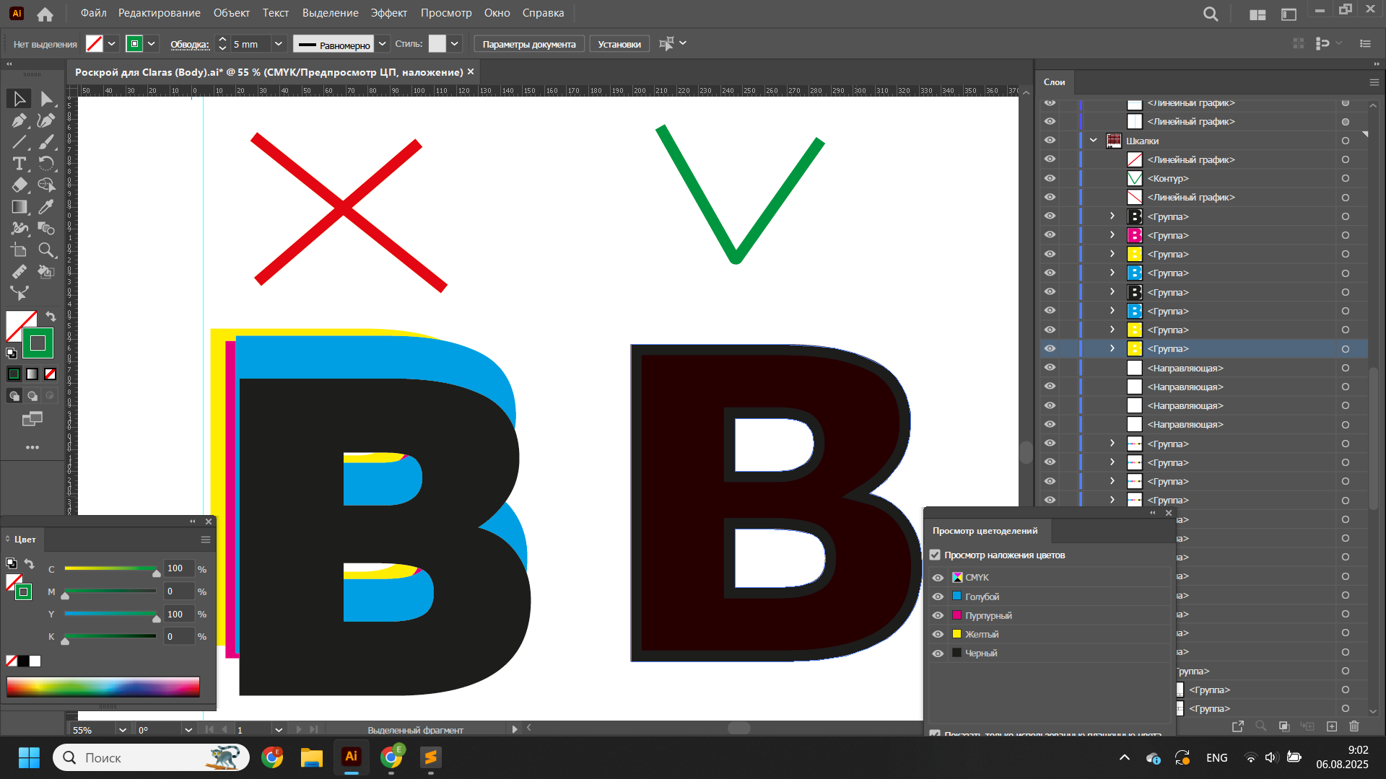Hide the Голубой separation plate
The image size is (1386, 779).
tap(938, 597)
